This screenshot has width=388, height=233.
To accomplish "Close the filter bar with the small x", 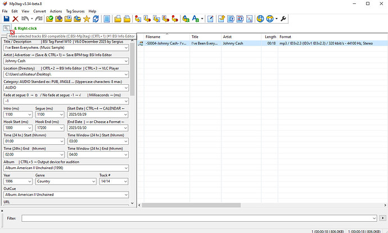I will pyautogui.click(x=2, y=211).
